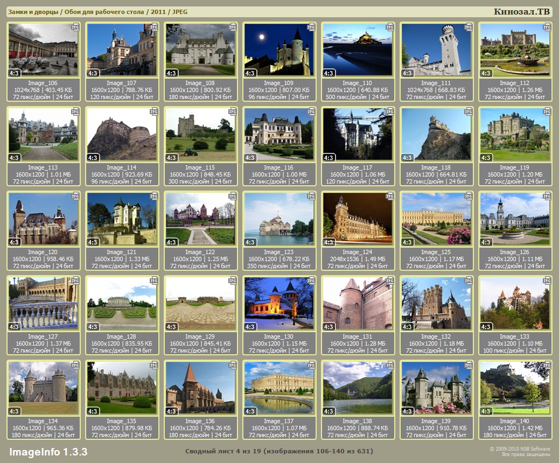Click the ImageInfo 1.3.3 title
Viewport: 559px width, 463px height.
(48, 451)
